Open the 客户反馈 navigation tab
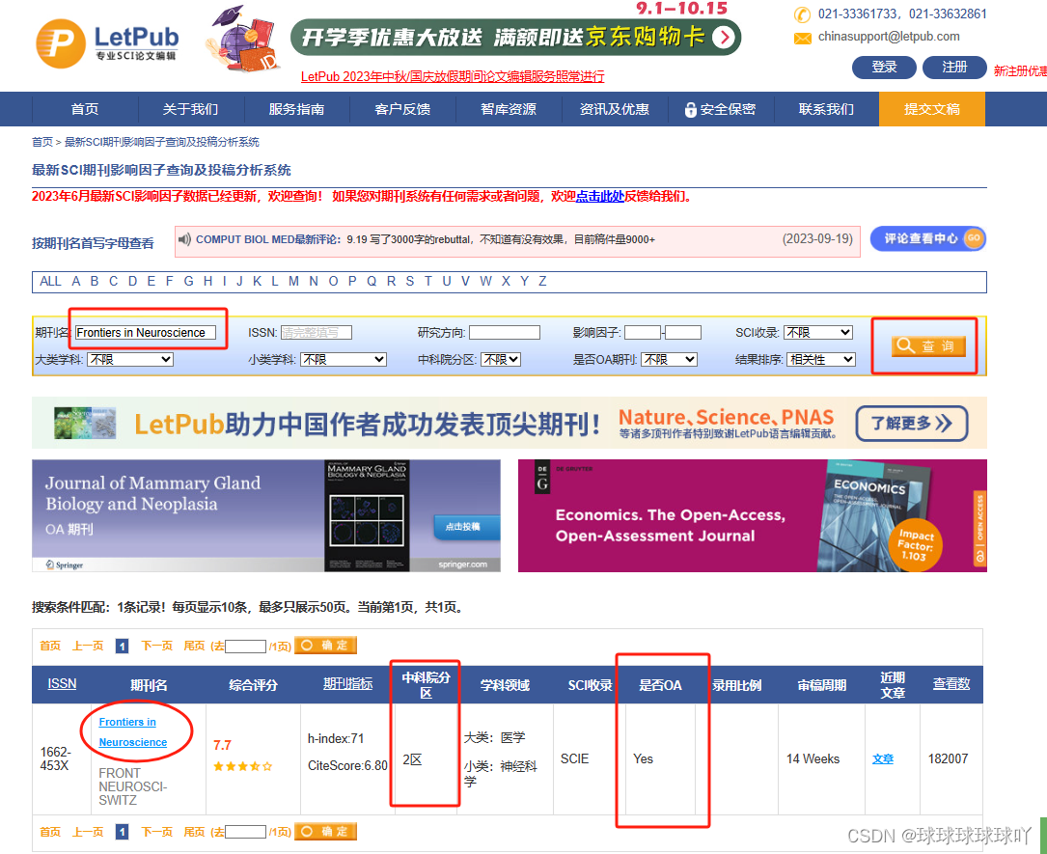The width and height of the screenshot is (1047, 854). pos(402,109)
